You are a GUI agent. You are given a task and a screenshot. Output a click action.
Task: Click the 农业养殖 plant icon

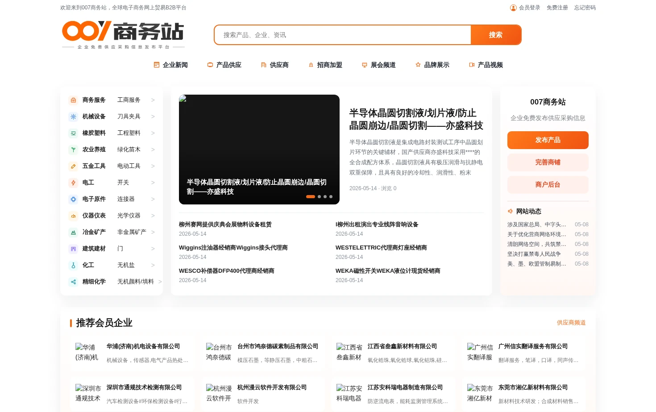point(73,150)
